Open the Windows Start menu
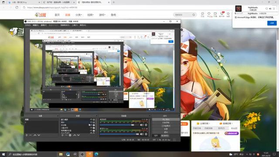Screen dimensions: 279x157 coord(3,154)
